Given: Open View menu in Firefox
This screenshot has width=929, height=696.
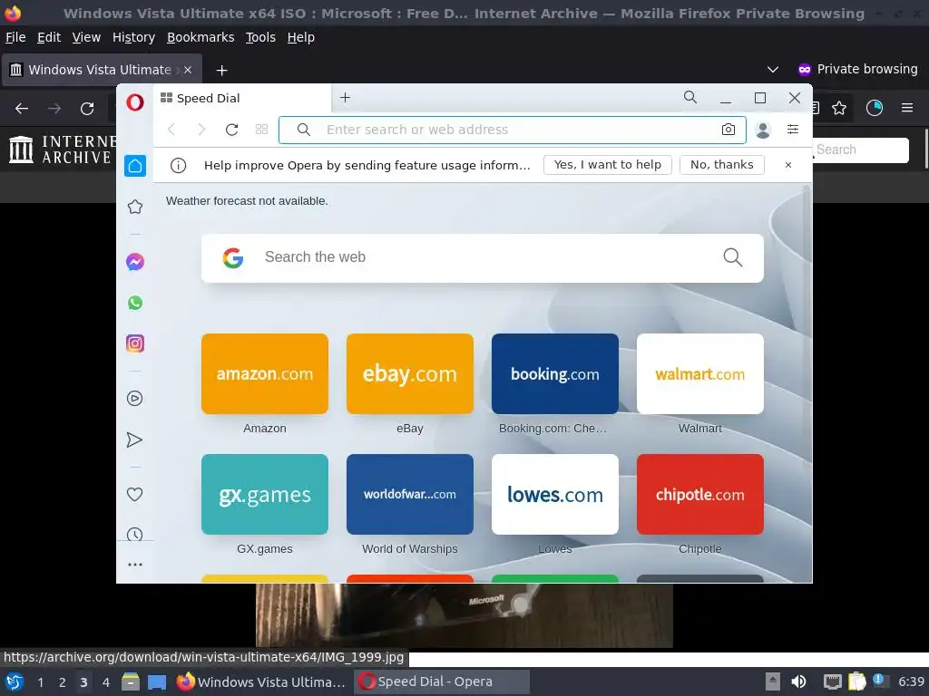Looking at the screenshot, I should point(86,37).
